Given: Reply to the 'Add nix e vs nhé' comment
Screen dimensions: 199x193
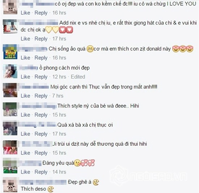Looking at the screenshot, I should pos(41,39).
